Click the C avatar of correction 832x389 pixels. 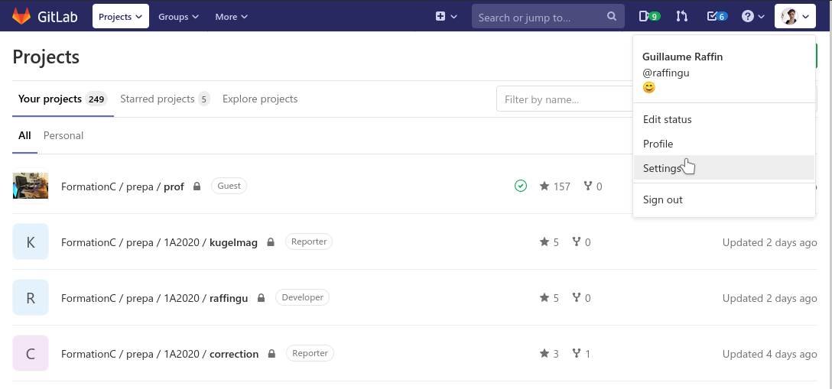point(31,353)
